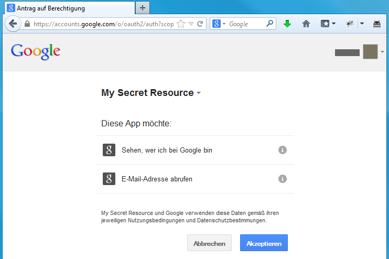389x259 pixels.
Task: Click the search magnifier icon
Action: (x=269, y=24)
